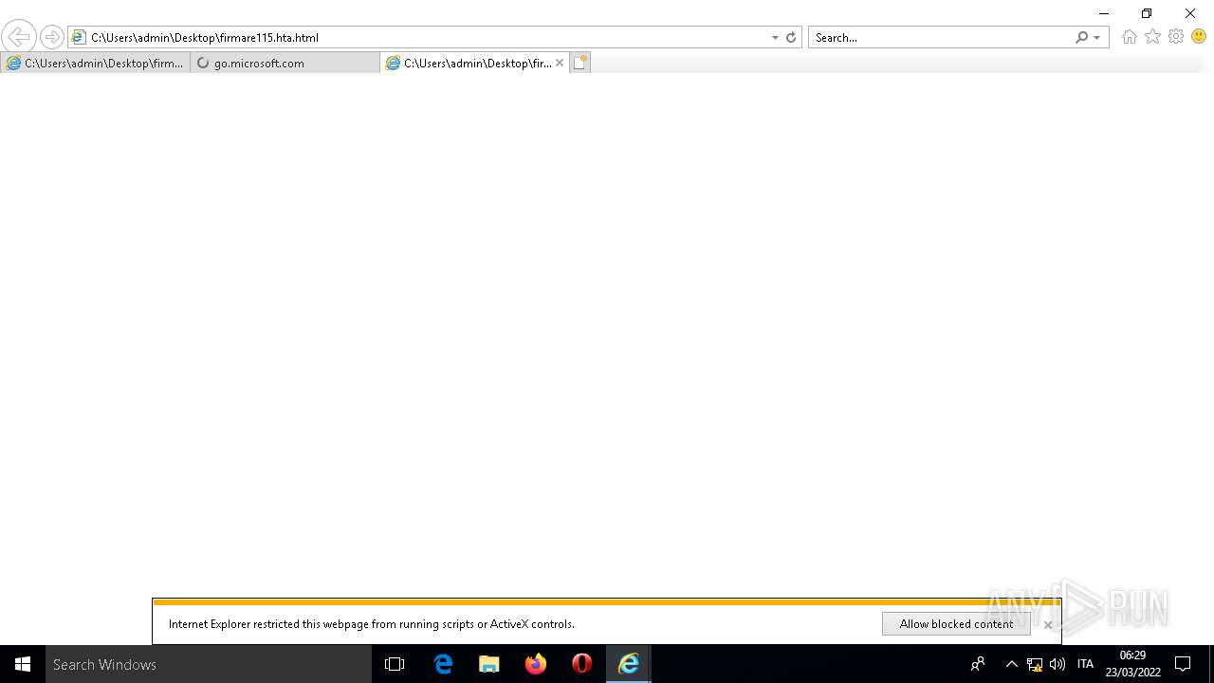Switch to the go.microsoft.com tab
Viewport: 1214px width, 683px height.
pyautogui.click(x=285, y=63)
